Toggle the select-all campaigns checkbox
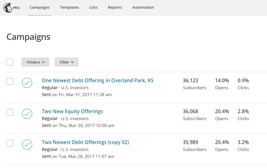 [x=10, y=62]
